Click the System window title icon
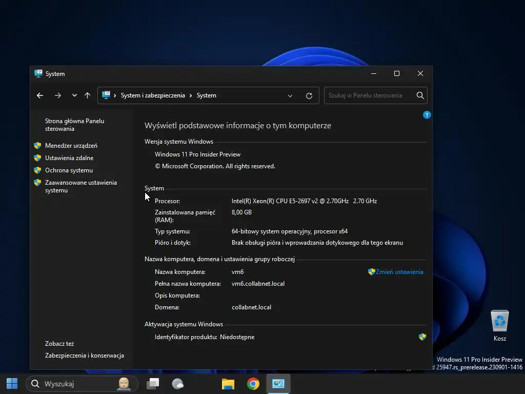 [x=38, y=73]
